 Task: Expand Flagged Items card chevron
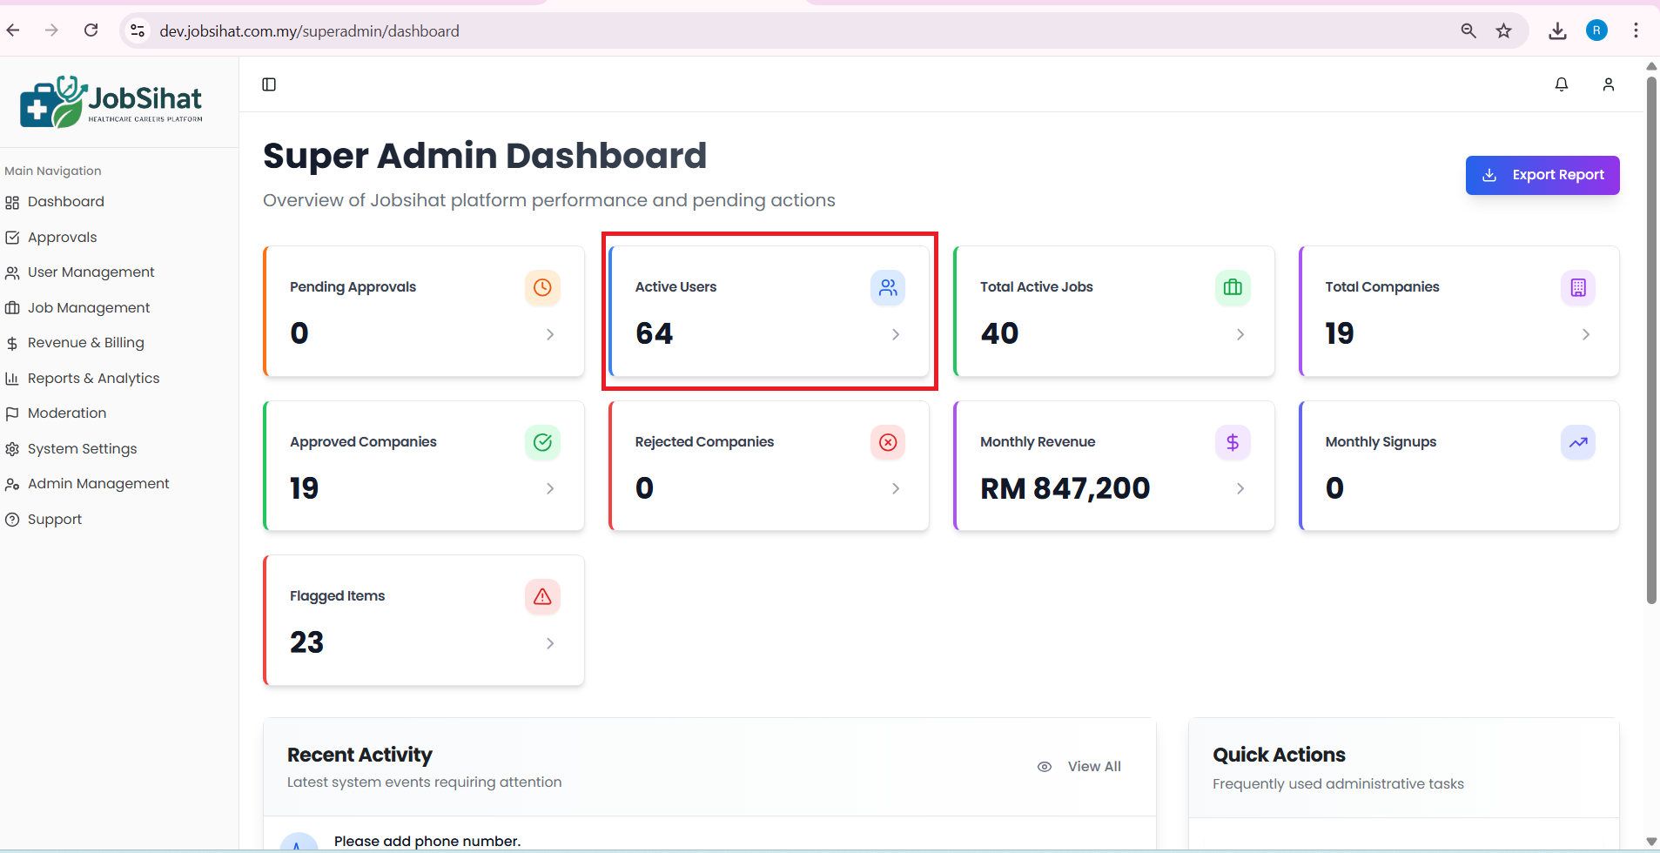coord(549,643)
